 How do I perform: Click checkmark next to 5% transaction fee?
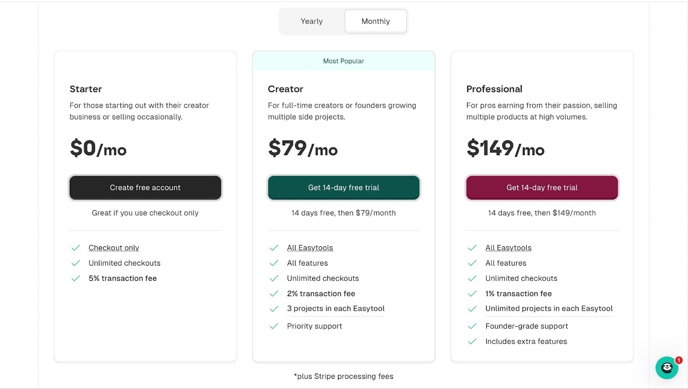click(76, 279)
